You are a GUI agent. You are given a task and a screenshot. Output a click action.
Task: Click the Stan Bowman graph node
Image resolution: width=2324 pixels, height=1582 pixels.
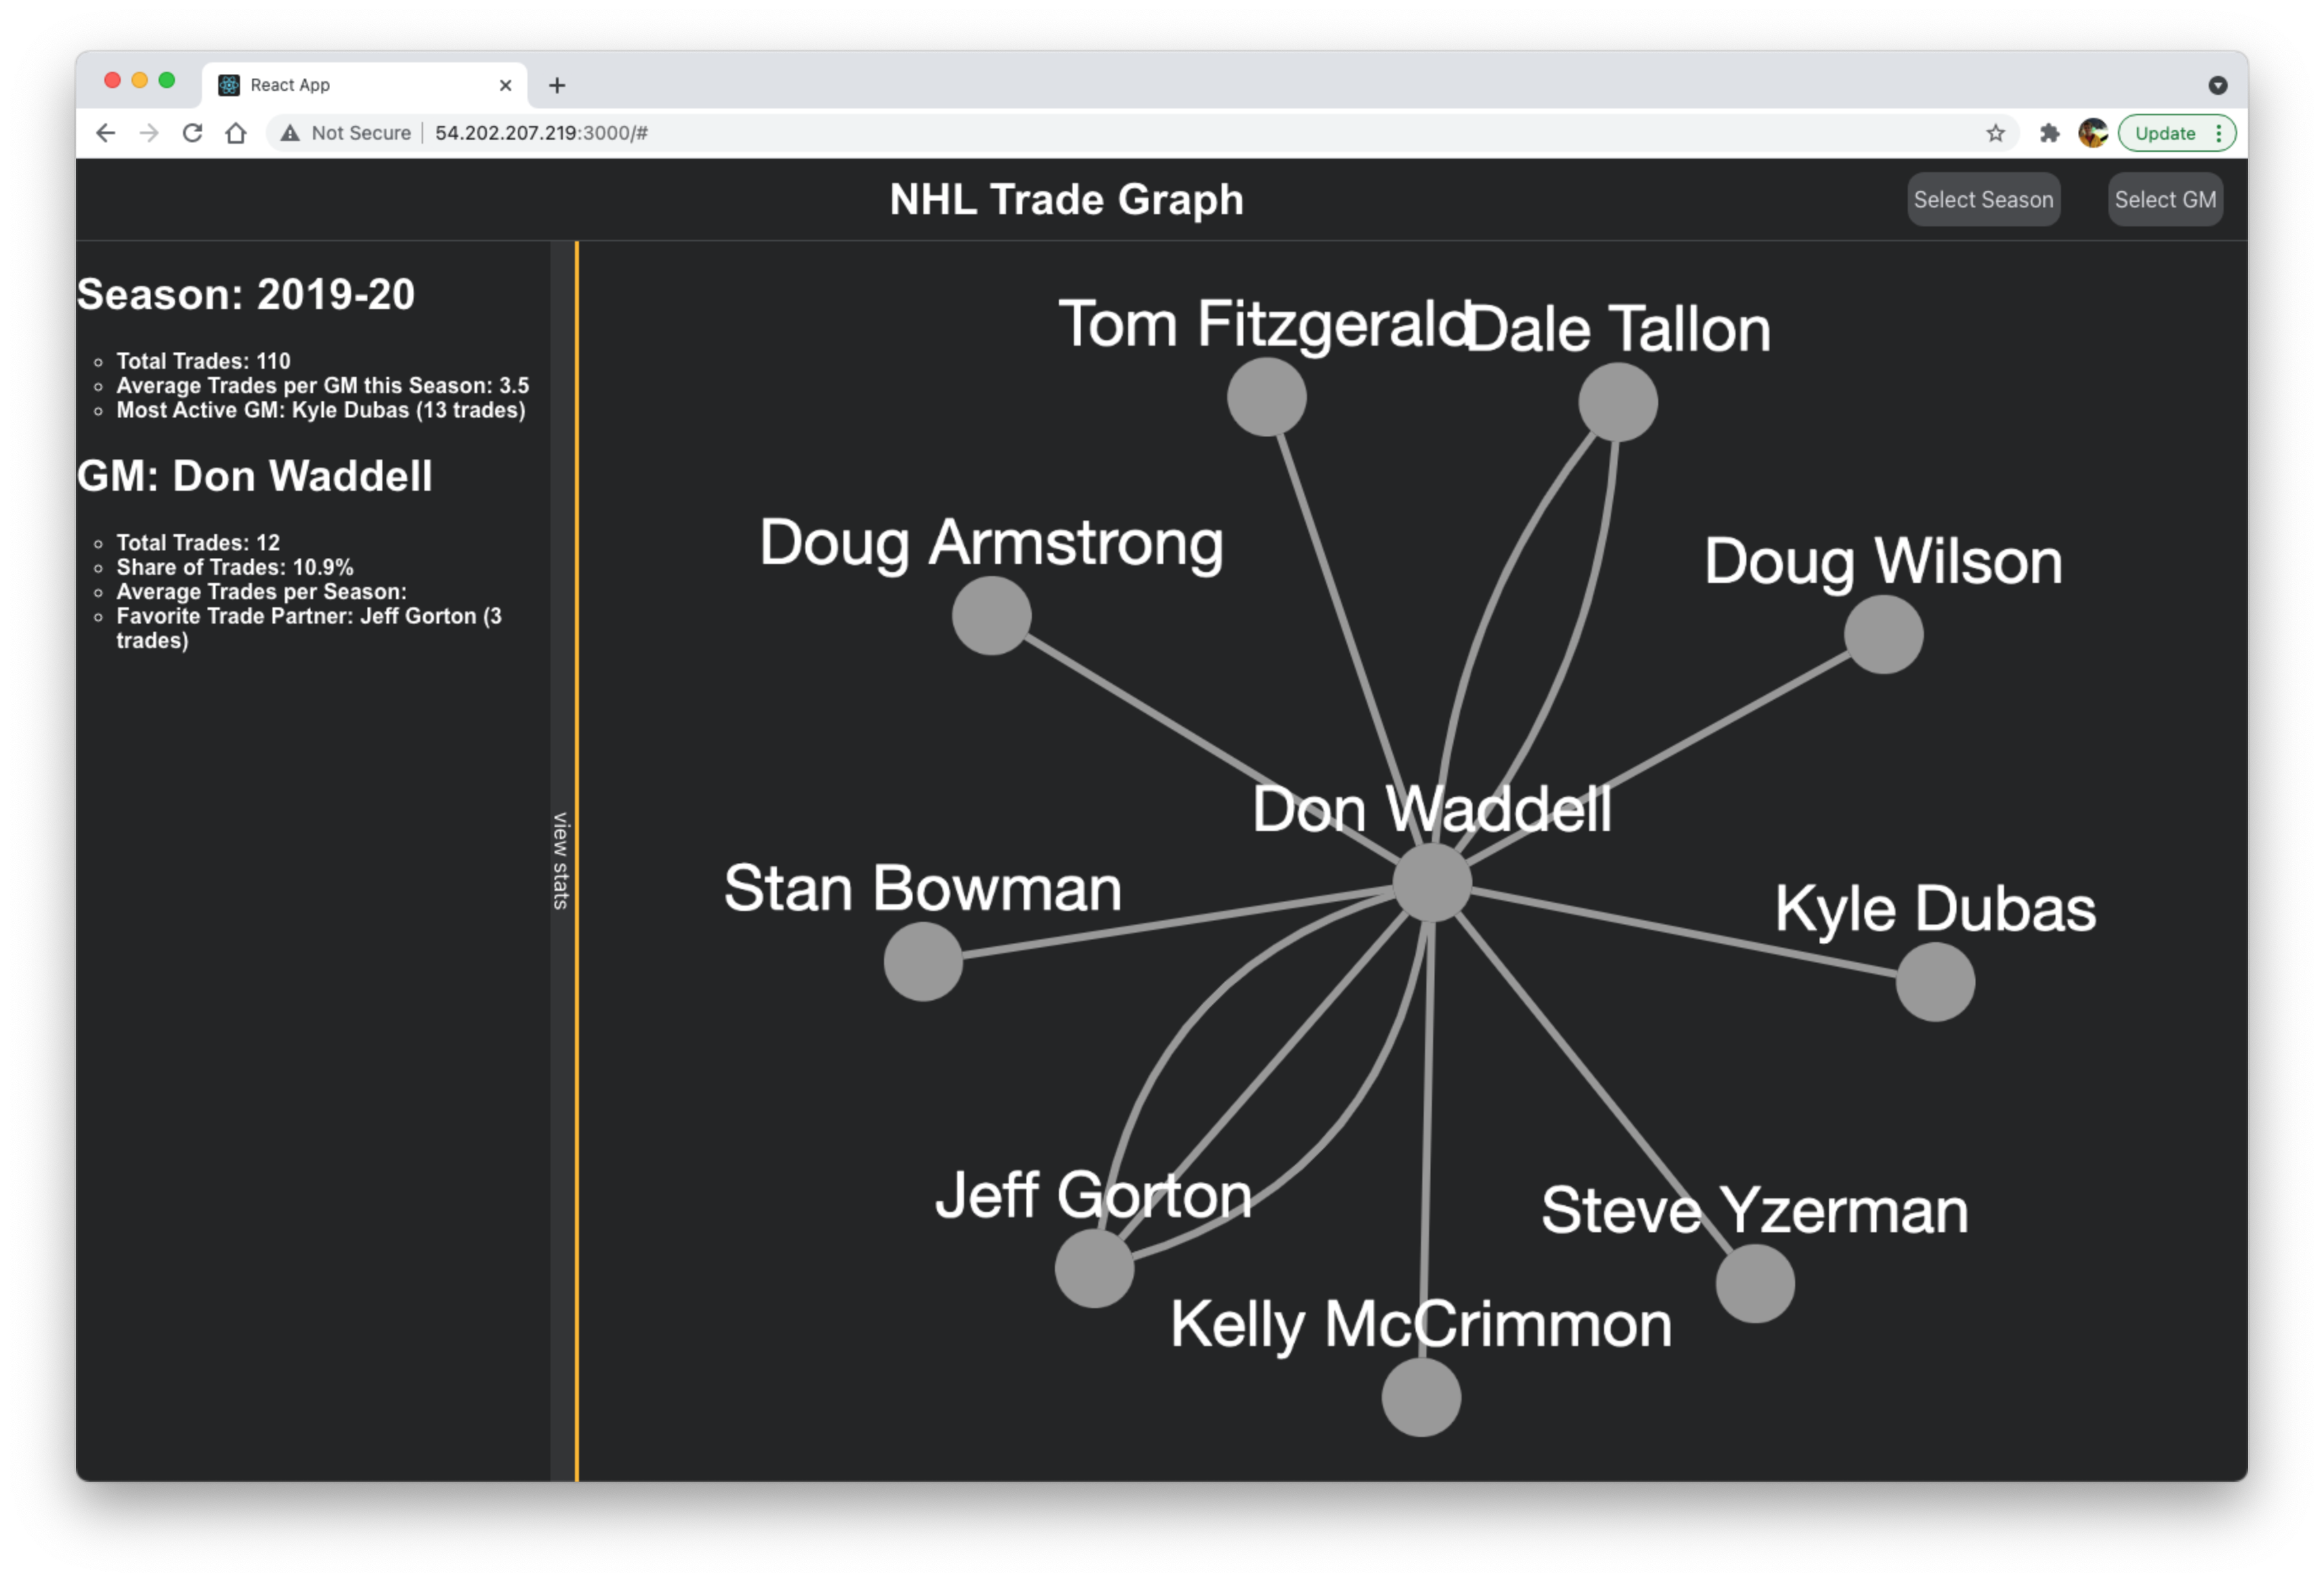(x=922, y=961)
